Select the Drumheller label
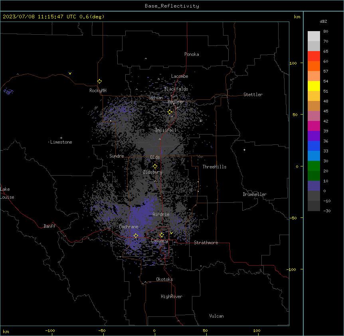This screenshot has height=336, width=344. click(255, 194)
